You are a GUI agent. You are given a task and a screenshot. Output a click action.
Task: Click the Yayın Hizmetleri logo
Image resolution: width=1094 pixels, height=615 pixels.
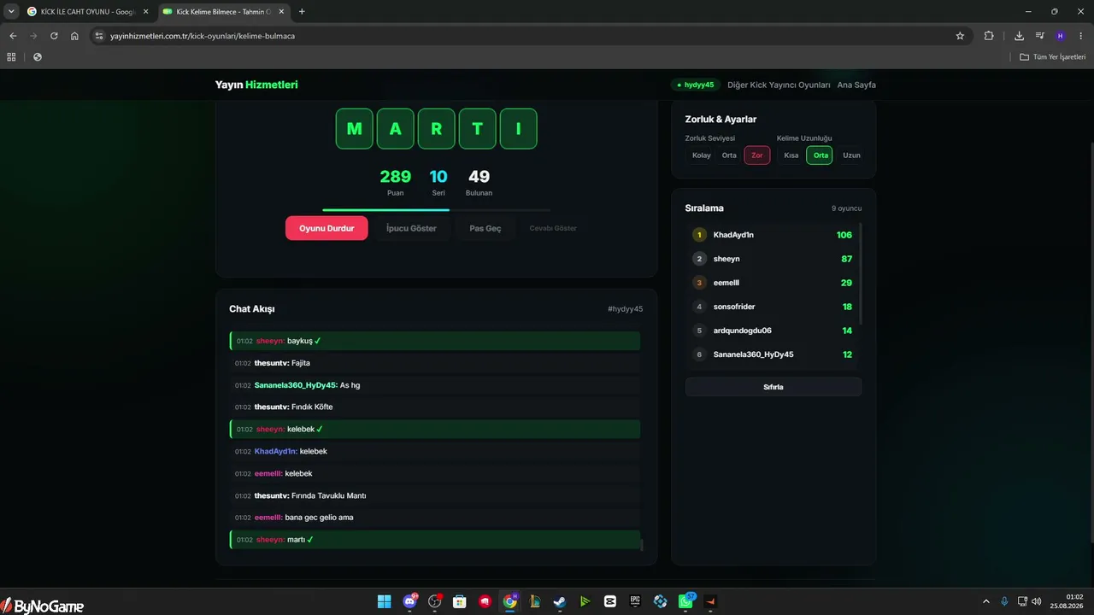tap(256, 85)
